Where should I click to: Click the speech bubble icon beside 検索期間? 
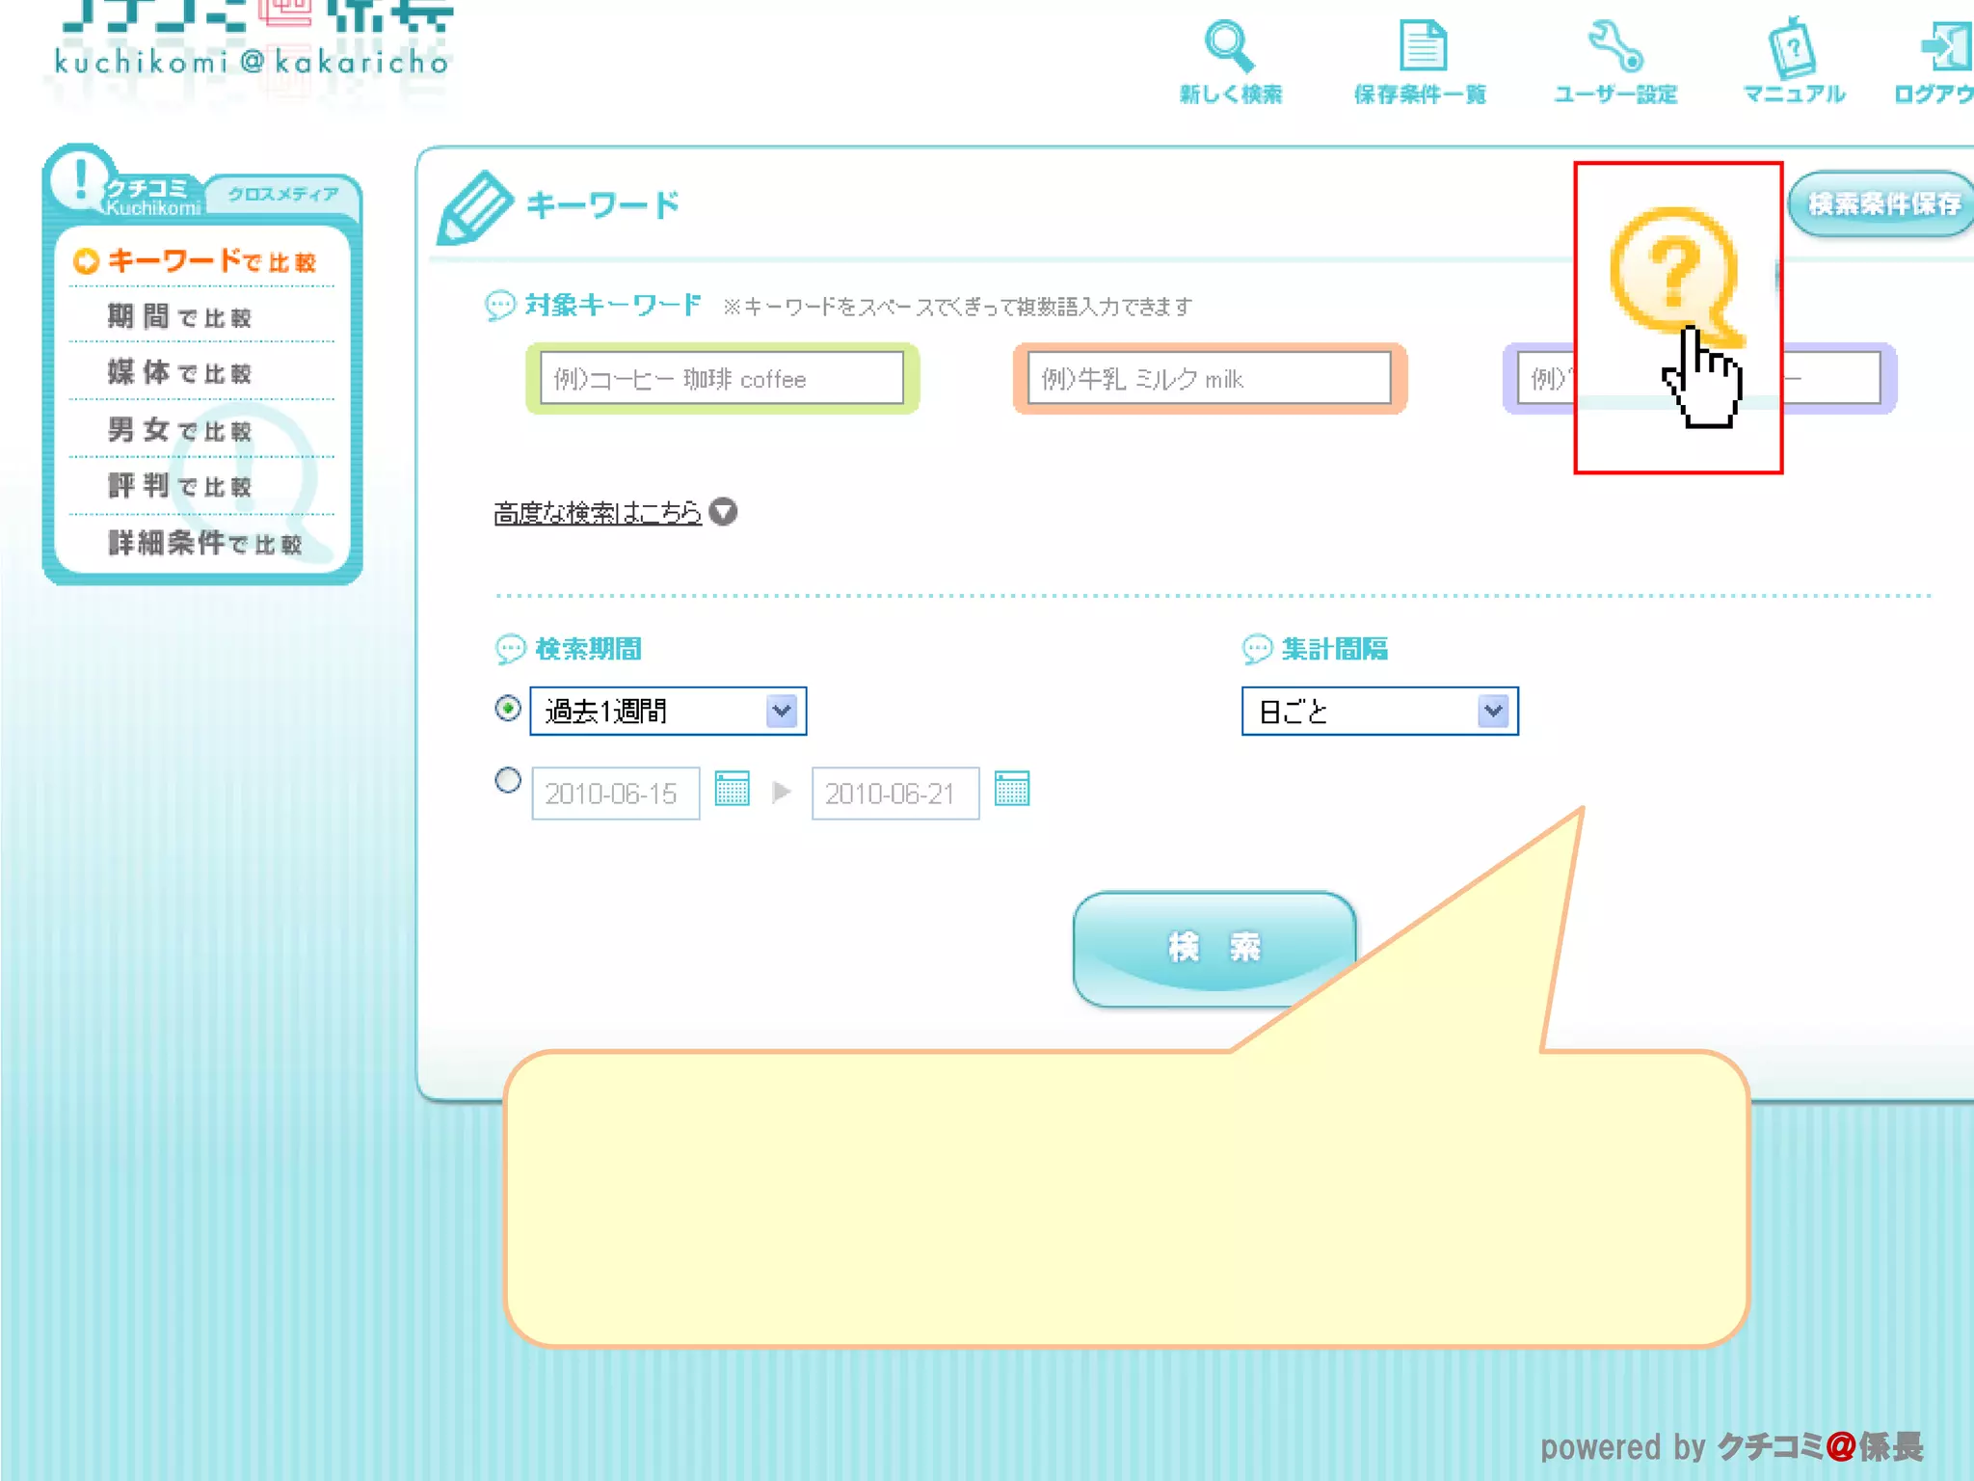tap(510, 649)
